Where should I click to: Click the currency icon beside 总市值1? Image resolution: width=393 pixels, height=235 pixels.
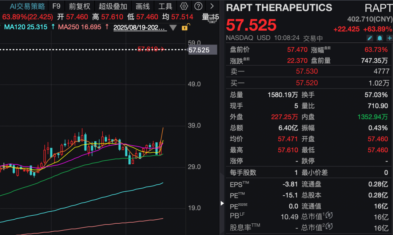[329, 215]
